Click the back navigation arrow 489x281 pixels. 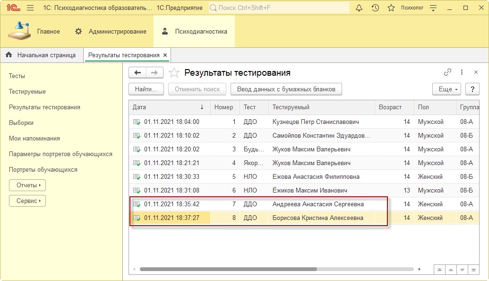[138, 72]
